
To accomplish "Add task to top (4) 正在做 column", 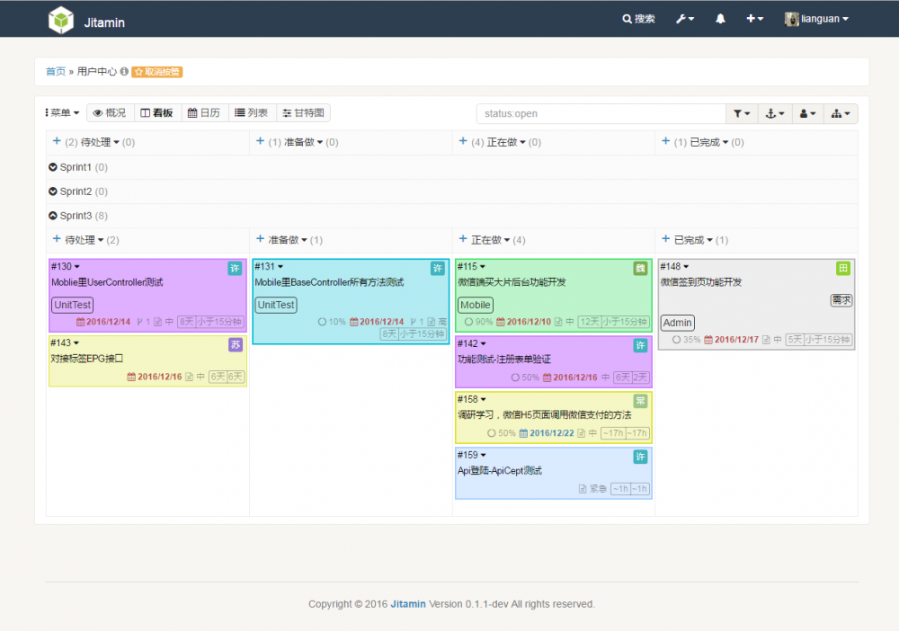I will tap(463, 141).
